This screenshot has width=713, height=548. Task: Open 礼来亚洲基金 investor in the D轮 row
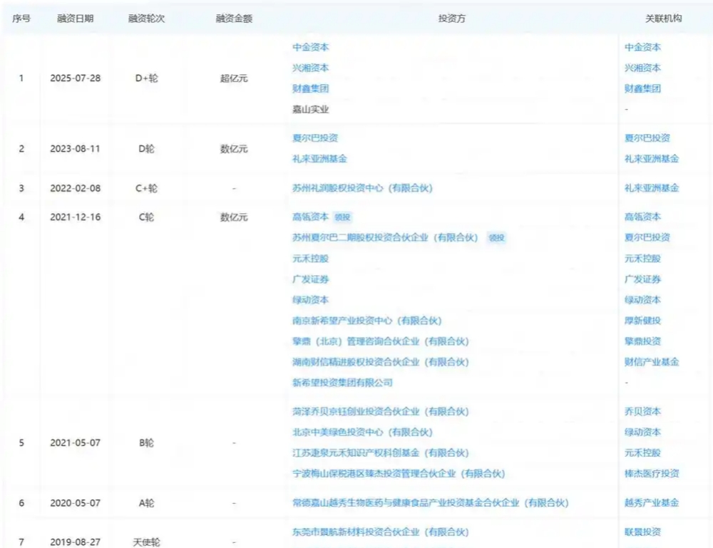coord(319,159)
